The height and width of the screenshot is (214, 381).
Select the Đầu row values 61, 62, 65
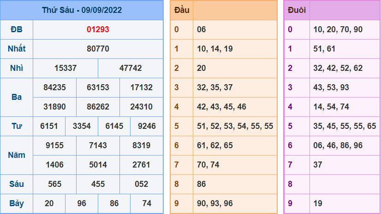[215, 145]
